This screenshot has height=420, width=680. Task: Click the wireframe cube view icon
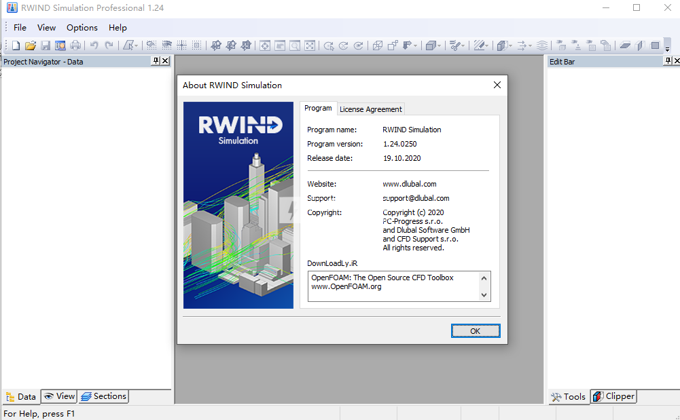coord(378,45)
